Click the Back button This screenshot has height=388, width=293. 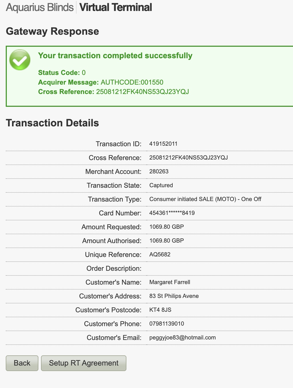click(x=22, y=363)
